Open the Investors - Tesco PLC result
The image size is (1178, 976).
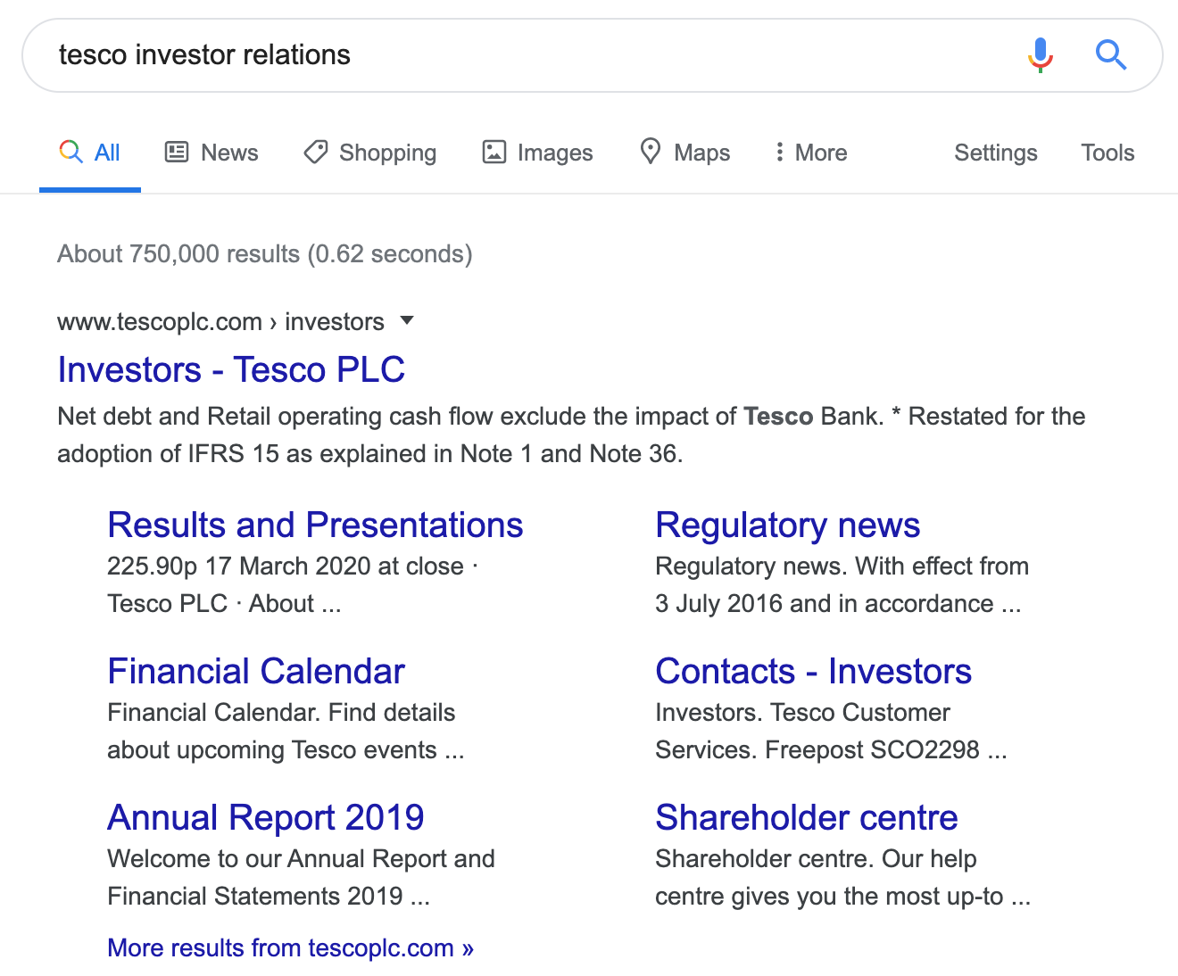tap(231, 369)
